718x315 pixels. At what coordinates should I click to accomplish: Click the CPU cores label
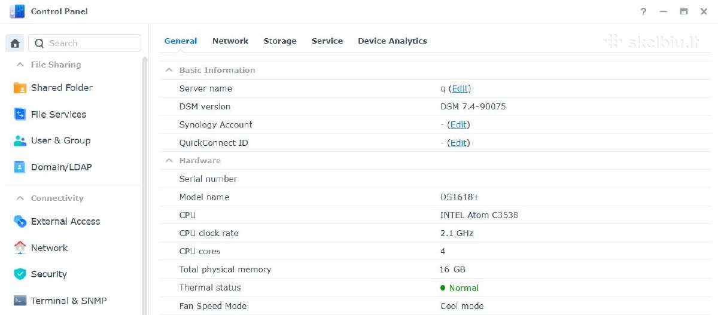(x=200, y=251)
